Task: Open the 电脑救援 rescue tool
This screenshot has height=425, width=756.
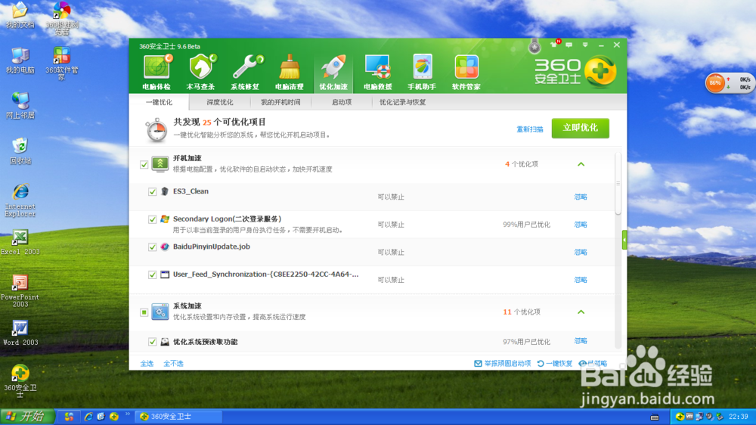Action: click(x=377, y=73)
